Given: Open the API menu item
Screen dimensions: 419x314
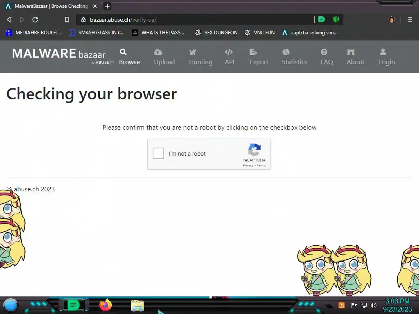Looking at the screenshot, I should [x=229, y=56].
